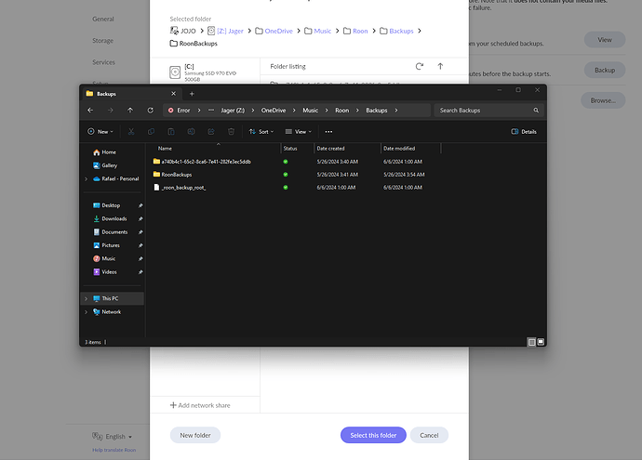Expand the Network tree node
642x460 pixels.
coord(86,312)
